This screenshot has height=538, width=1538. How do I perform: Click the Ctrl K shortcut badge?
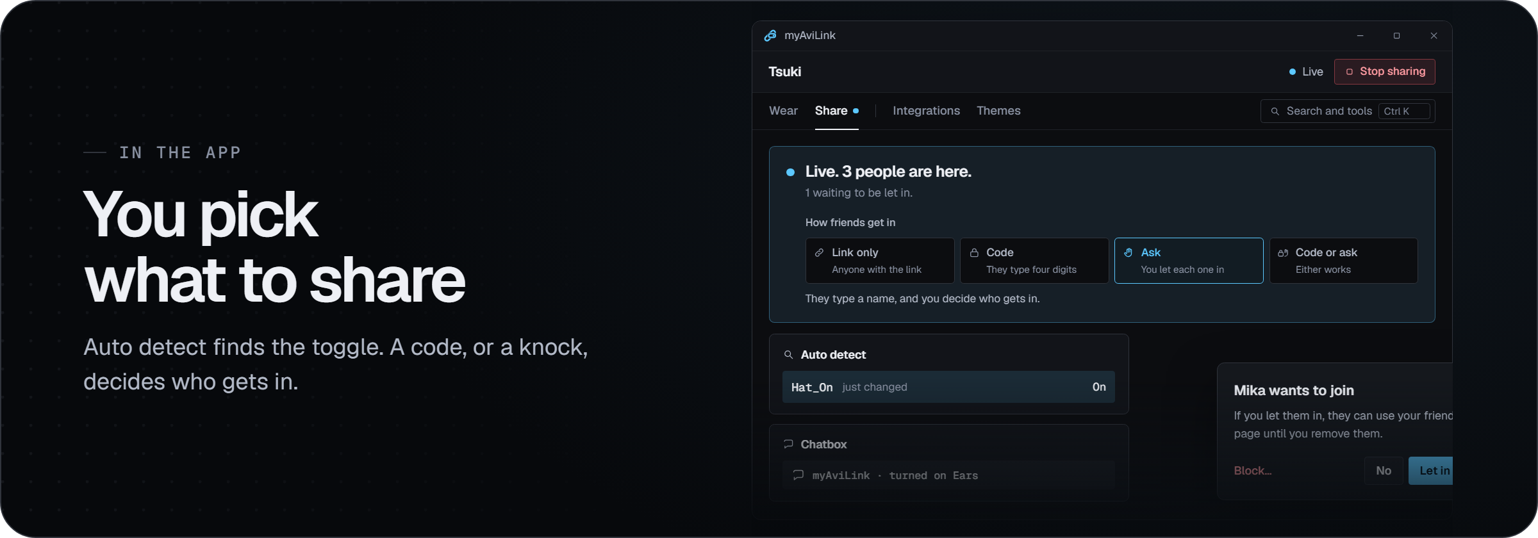click(x=1403, y=111)
